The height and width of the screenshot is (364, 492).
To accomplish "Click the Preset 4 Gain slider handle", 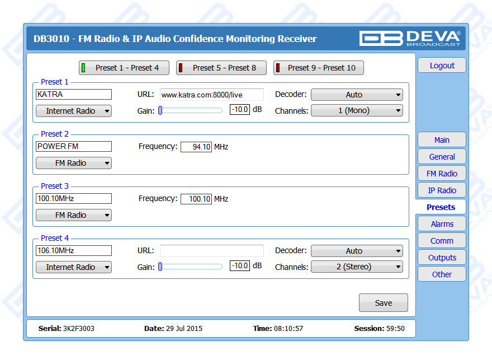I will pyautogui.click(x=160, y=267).
